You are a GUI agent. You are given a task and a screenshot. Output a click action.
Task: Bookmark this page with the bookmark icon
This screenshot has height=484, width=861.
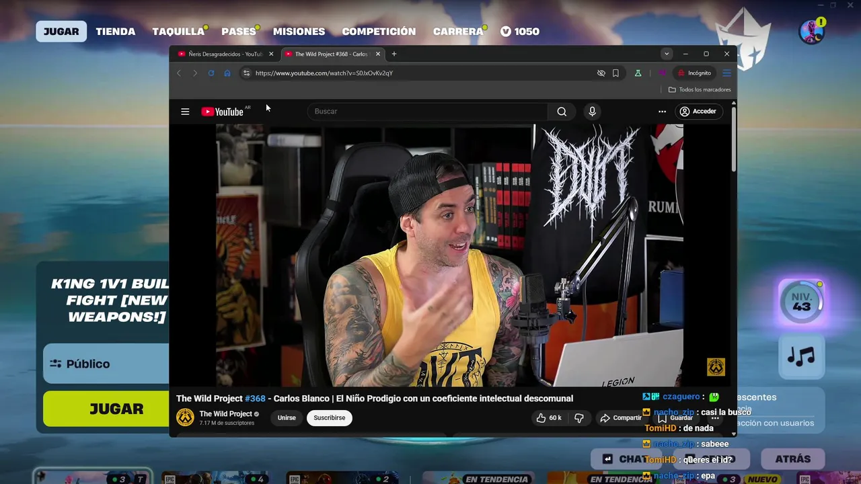pos(615,73)
